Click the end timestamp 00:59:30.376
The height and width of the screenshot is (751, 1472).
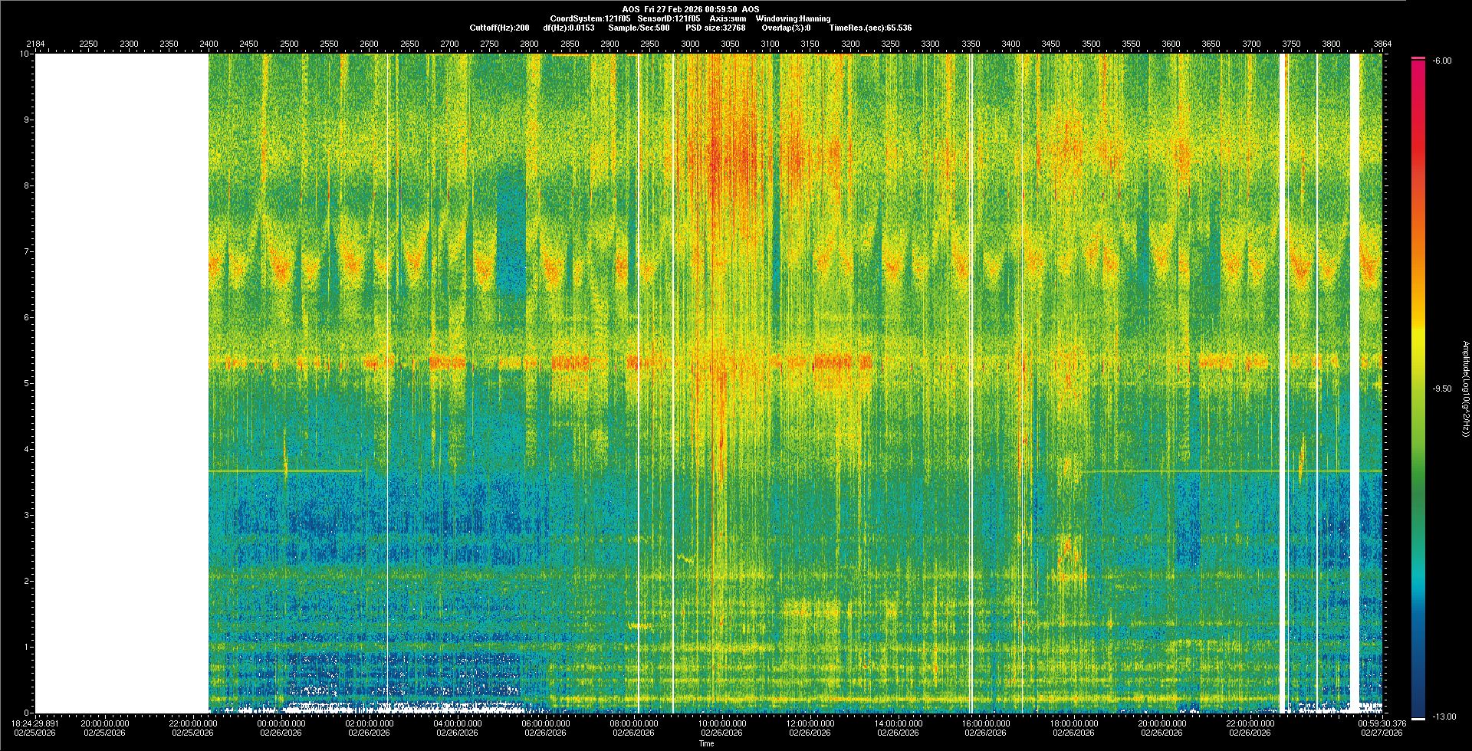coord(1382,723)
